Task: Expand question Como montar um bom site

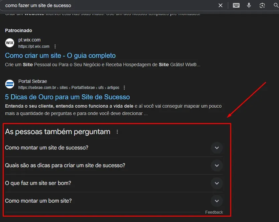Action: click(x=217, y=201)
